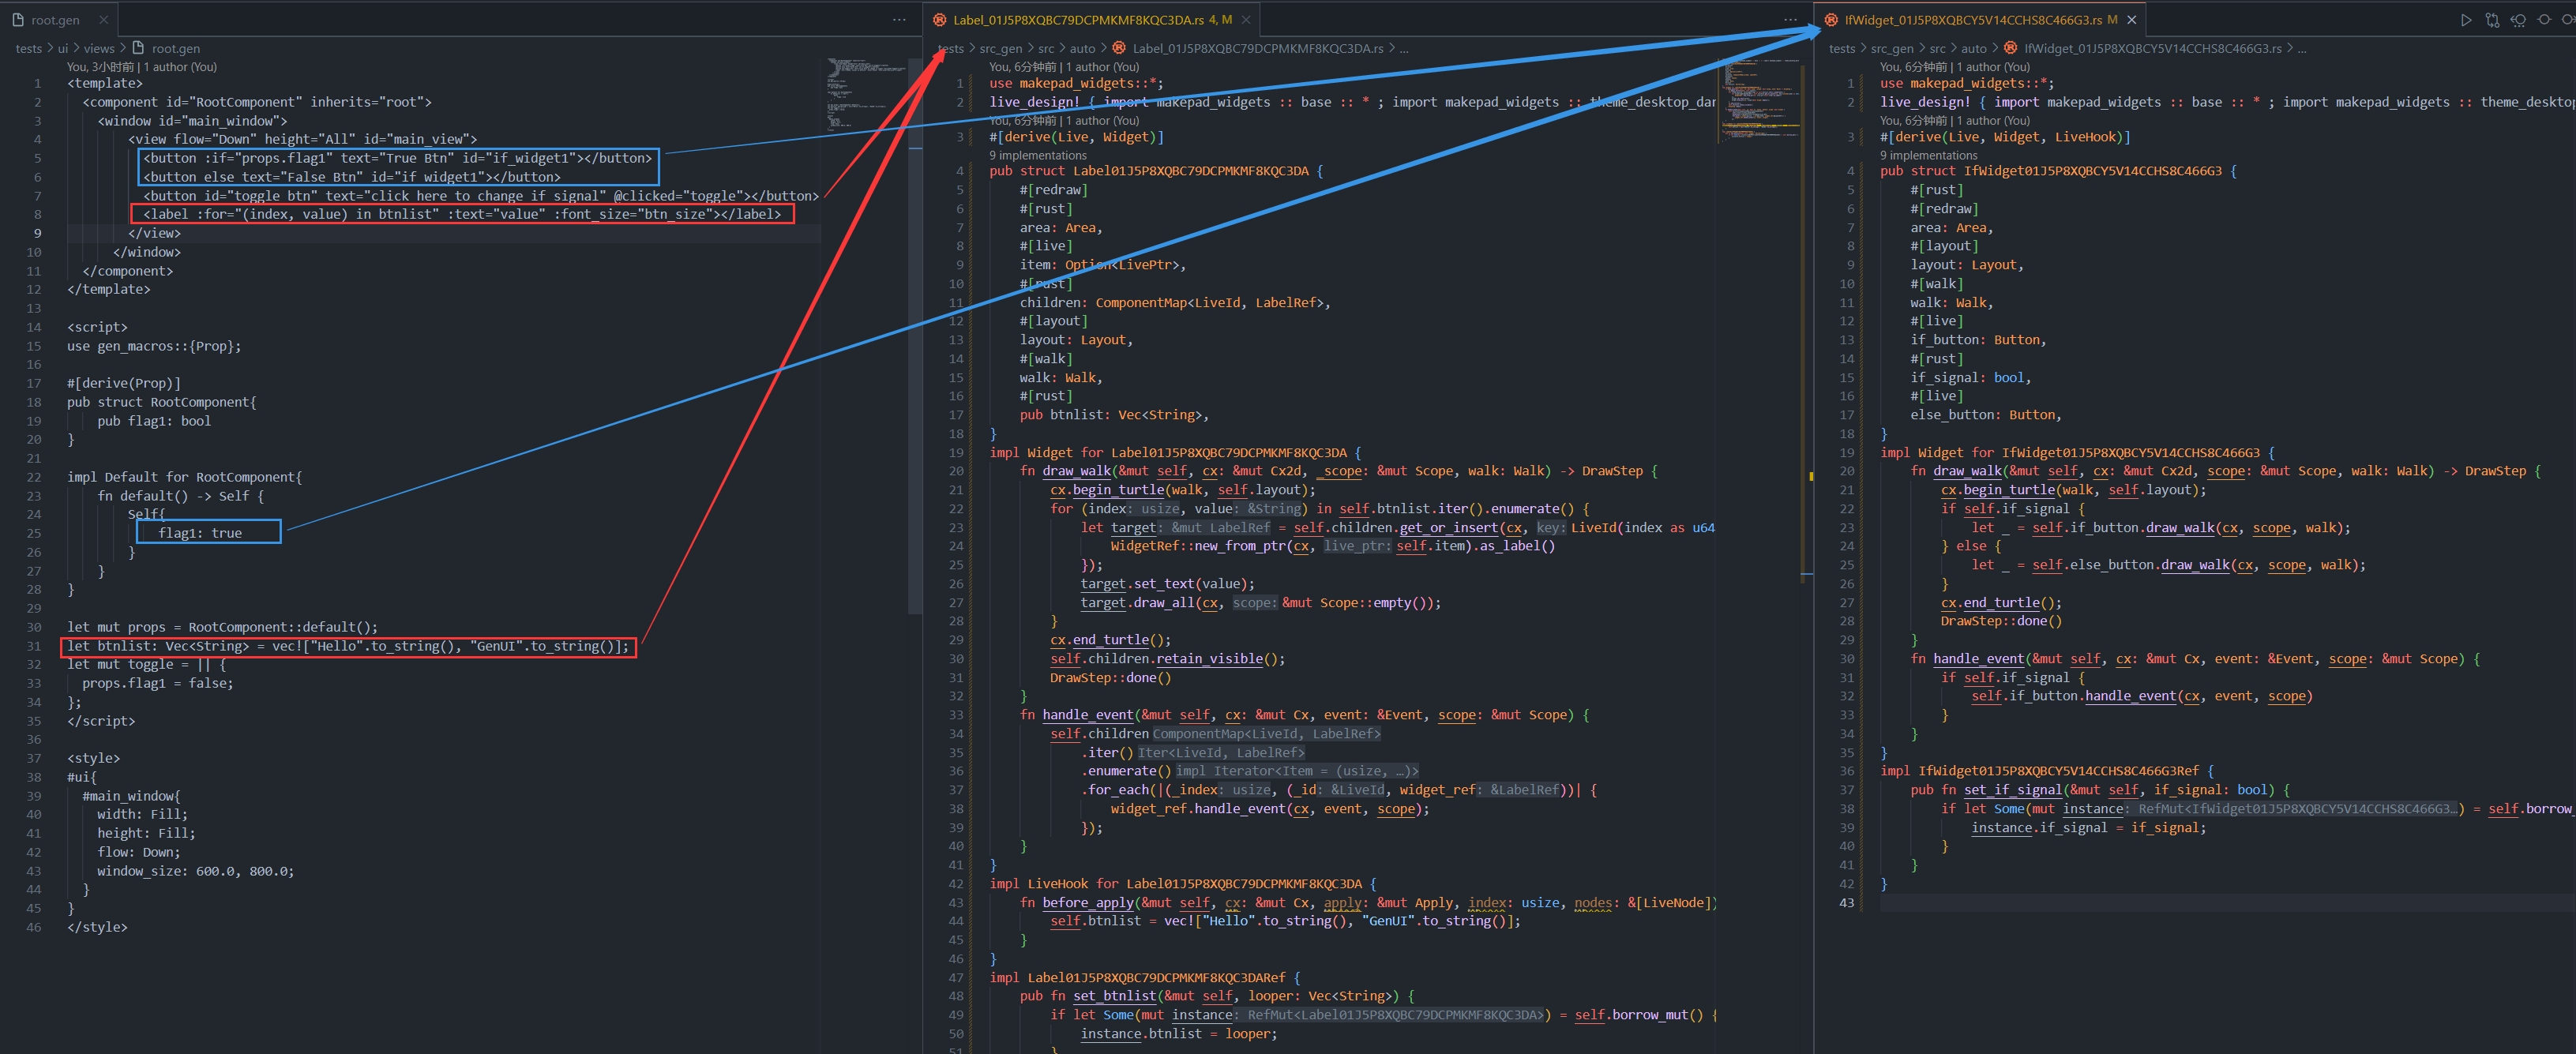Click the commit circle icon in IfWidget toolbar
This screenshot has width=2576, height=1054.
pyautogui.click(x=2544, y=20)
